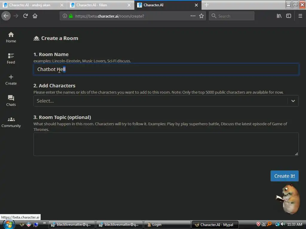This screenshot has height=229, width=306.
Task: Click the browser address bar URL
Action: 110,16
